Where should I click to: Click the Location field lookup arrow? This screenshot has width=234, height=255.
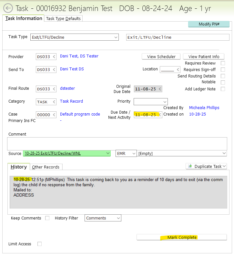click(x=178, y=70)
